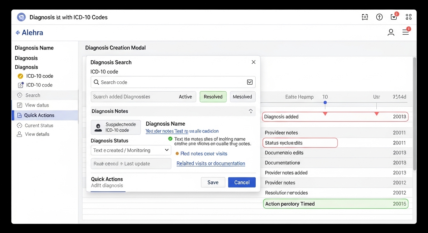Open the hamburger menu with red badge
The width and height of the screenshot is (428, 233).
pyautogui.click(x=406, y=32)
